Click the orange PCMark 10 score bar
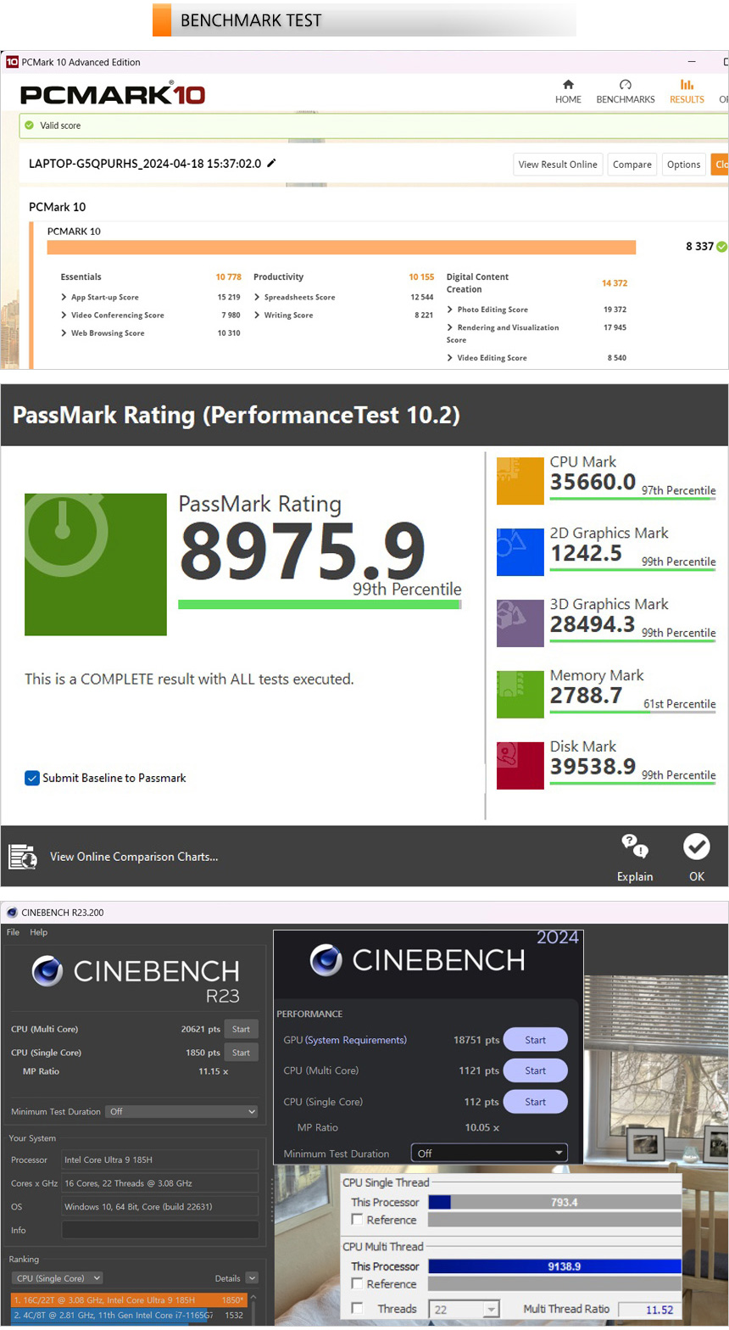The width and height of the screenshot is (729, 1330). click(x=342, y=247)
